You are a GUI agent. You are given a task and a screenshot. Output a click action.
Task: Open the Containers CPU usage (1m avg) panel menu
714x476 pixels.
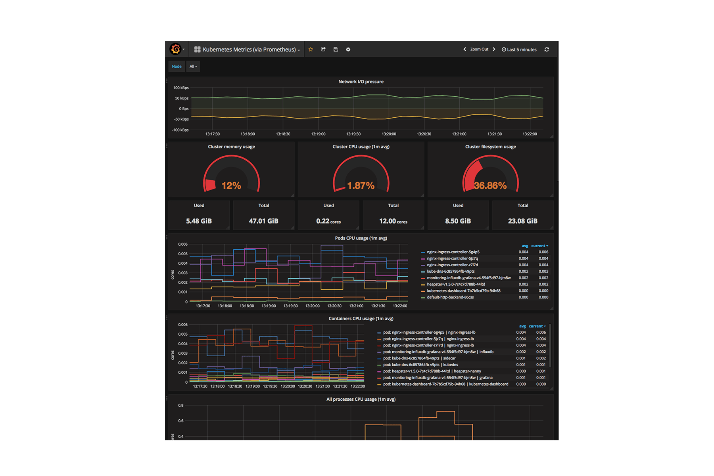point(361,319)
